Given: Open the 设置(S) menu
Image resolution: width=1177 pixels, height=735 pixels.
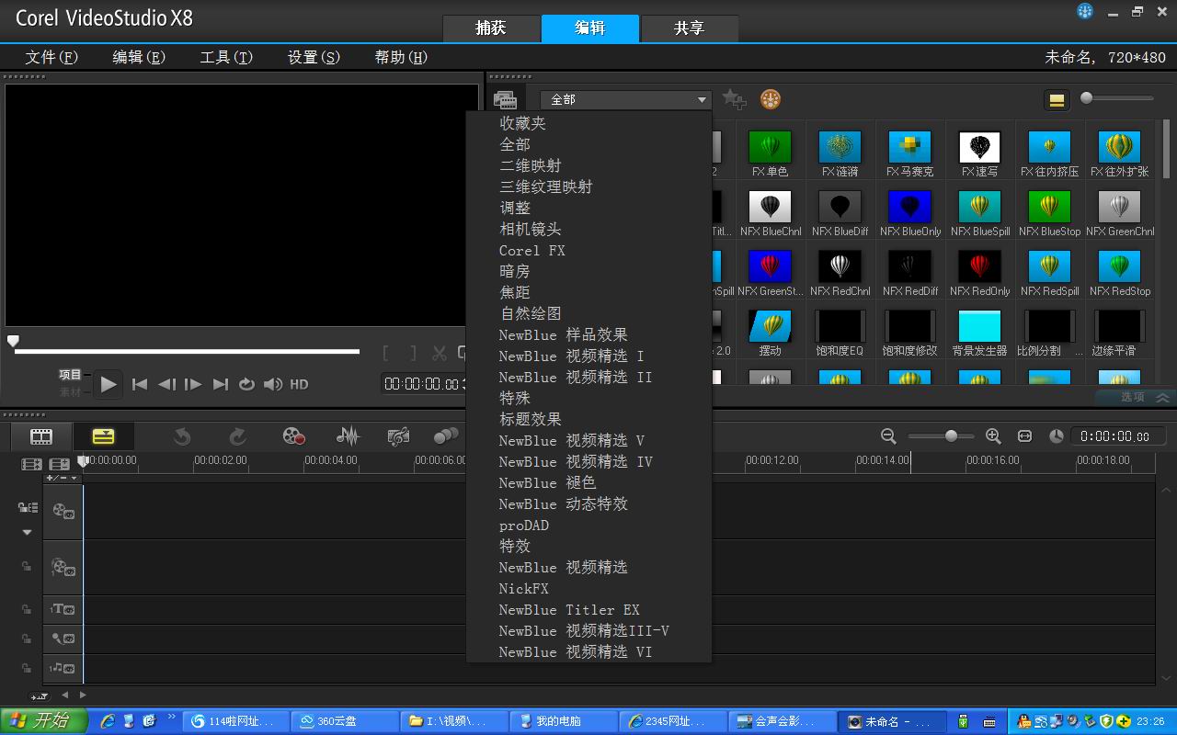Looking at the screenshot, I should point(314,57).
